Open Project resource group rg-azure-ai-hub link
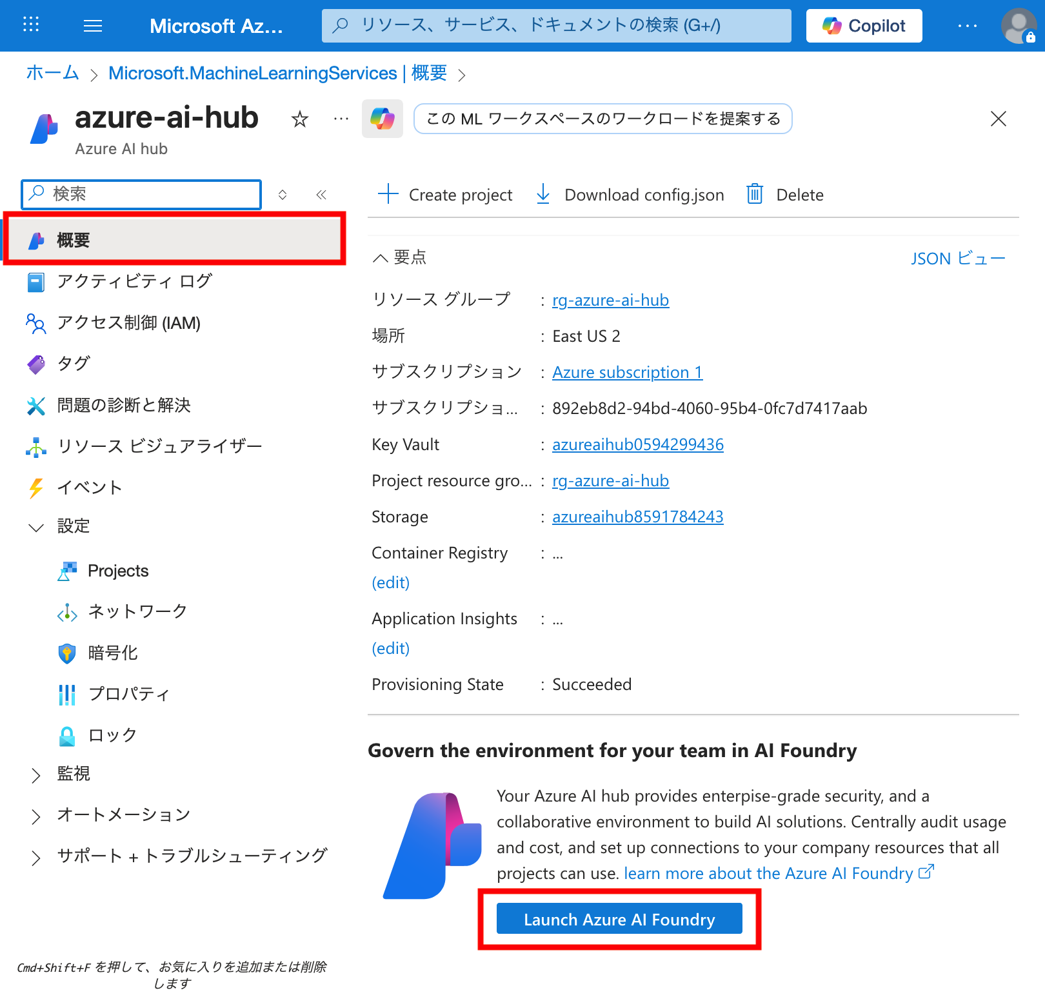 click(x=610, y=480)
